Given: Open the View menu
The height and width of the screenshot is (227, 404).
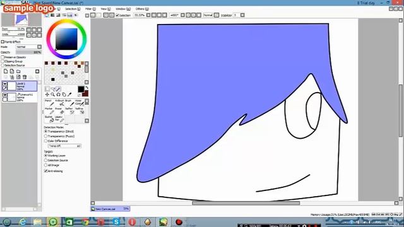Looking at the screenshot, I should pyautogui.click(x=105, y=9).
